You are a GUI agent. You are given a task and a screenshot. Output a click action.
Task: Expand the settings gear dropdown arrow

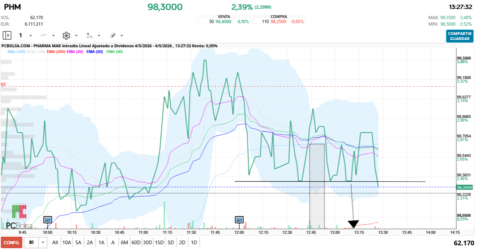[76, 36]
